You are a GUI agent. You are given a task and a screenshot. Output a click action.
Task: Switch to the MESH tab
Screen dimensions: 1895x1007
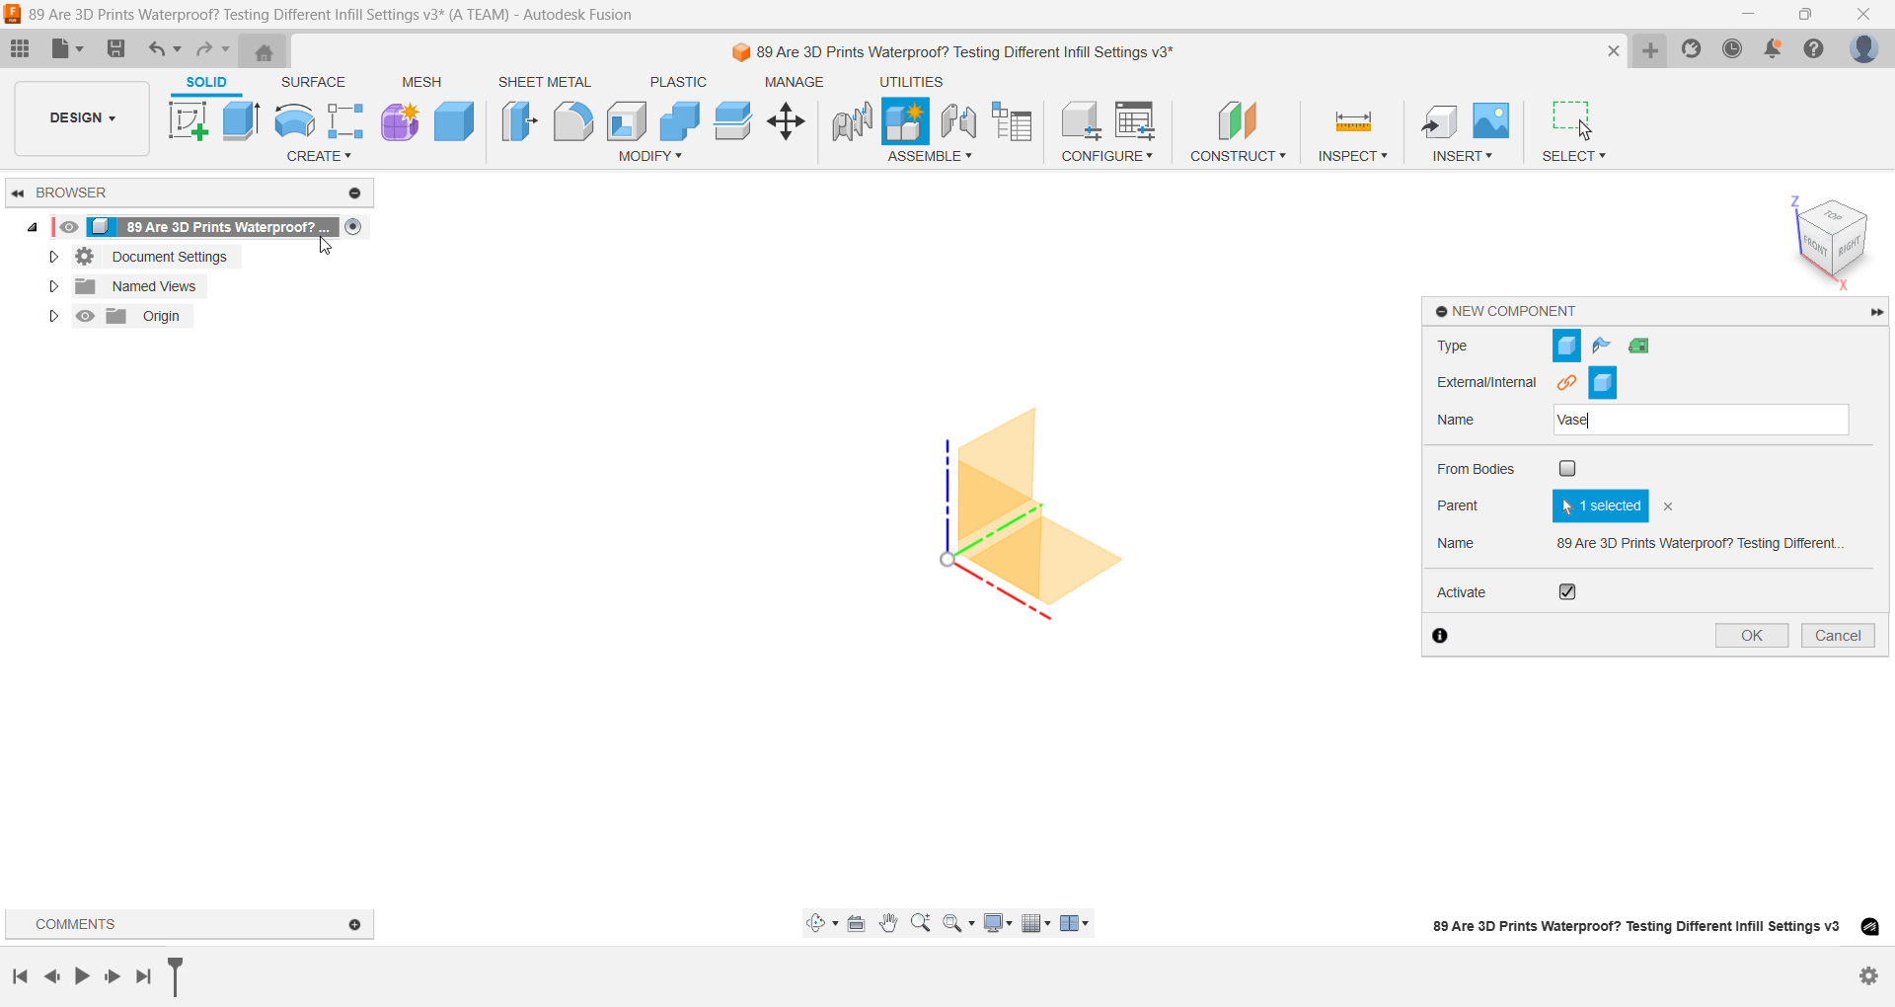tap(421, 82)
